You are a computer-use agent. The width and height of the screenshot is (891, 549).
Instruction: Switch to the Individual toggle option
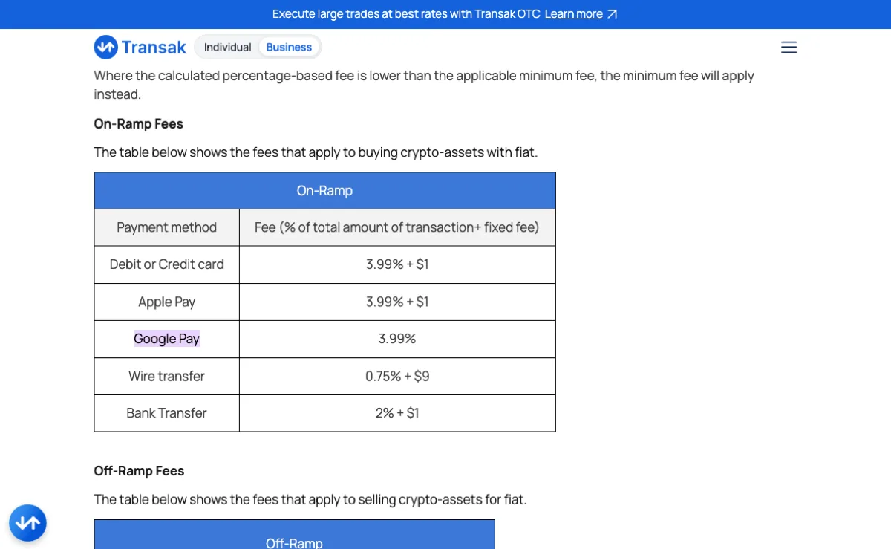227,47
